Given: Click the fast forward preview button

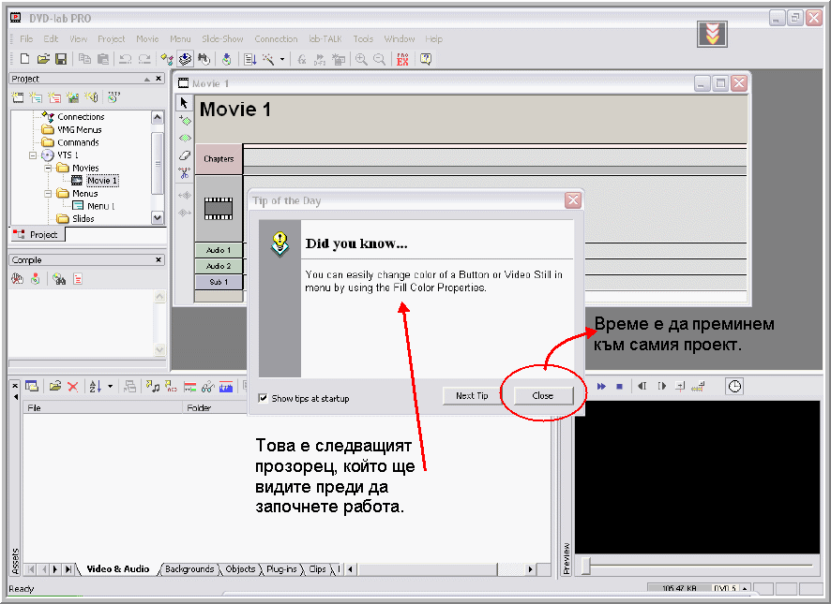Looking at the screenshot, I should [601, 387].
